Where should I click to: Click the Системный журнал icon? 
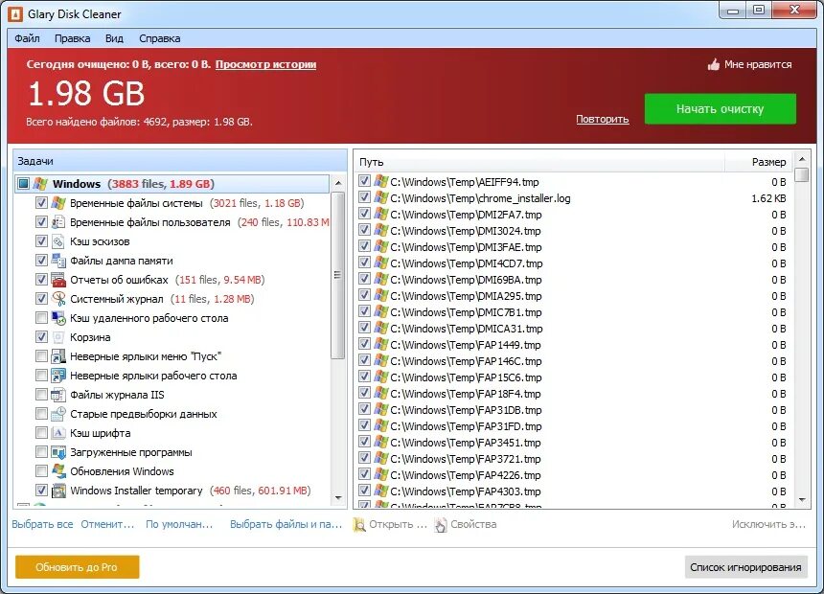tap(58, 299)
